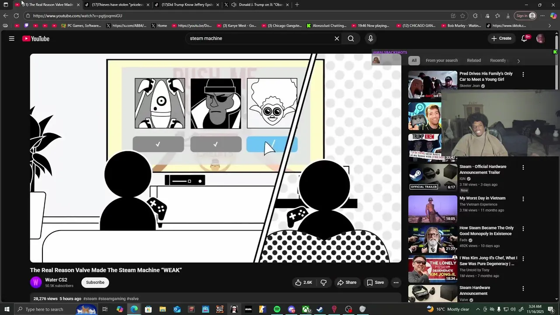The width and height of the screenshot is (560, 315).
Task: Dislike the video with the thumbs-down
Action: pyautogui.click(x=324, y=283)
